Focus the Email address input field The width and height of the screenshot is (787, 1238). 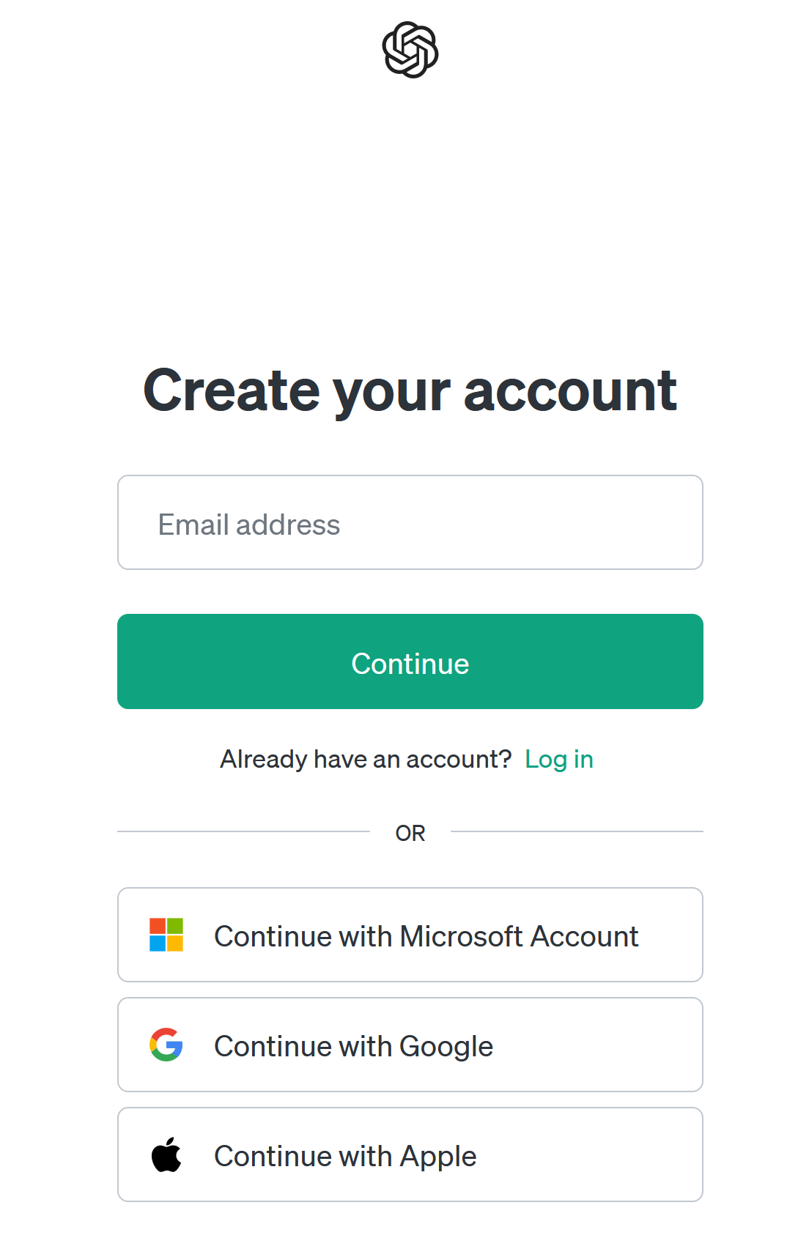[410, 522]
